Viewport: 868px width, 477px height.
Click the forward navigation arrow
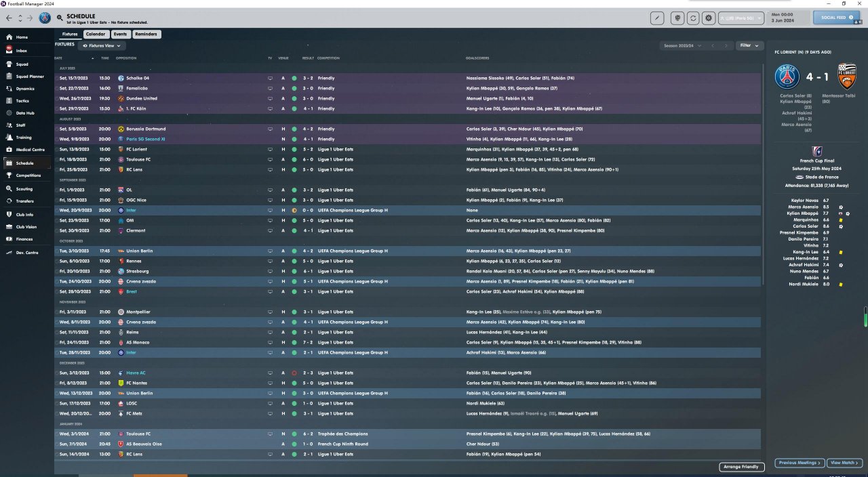click(30, 18)
